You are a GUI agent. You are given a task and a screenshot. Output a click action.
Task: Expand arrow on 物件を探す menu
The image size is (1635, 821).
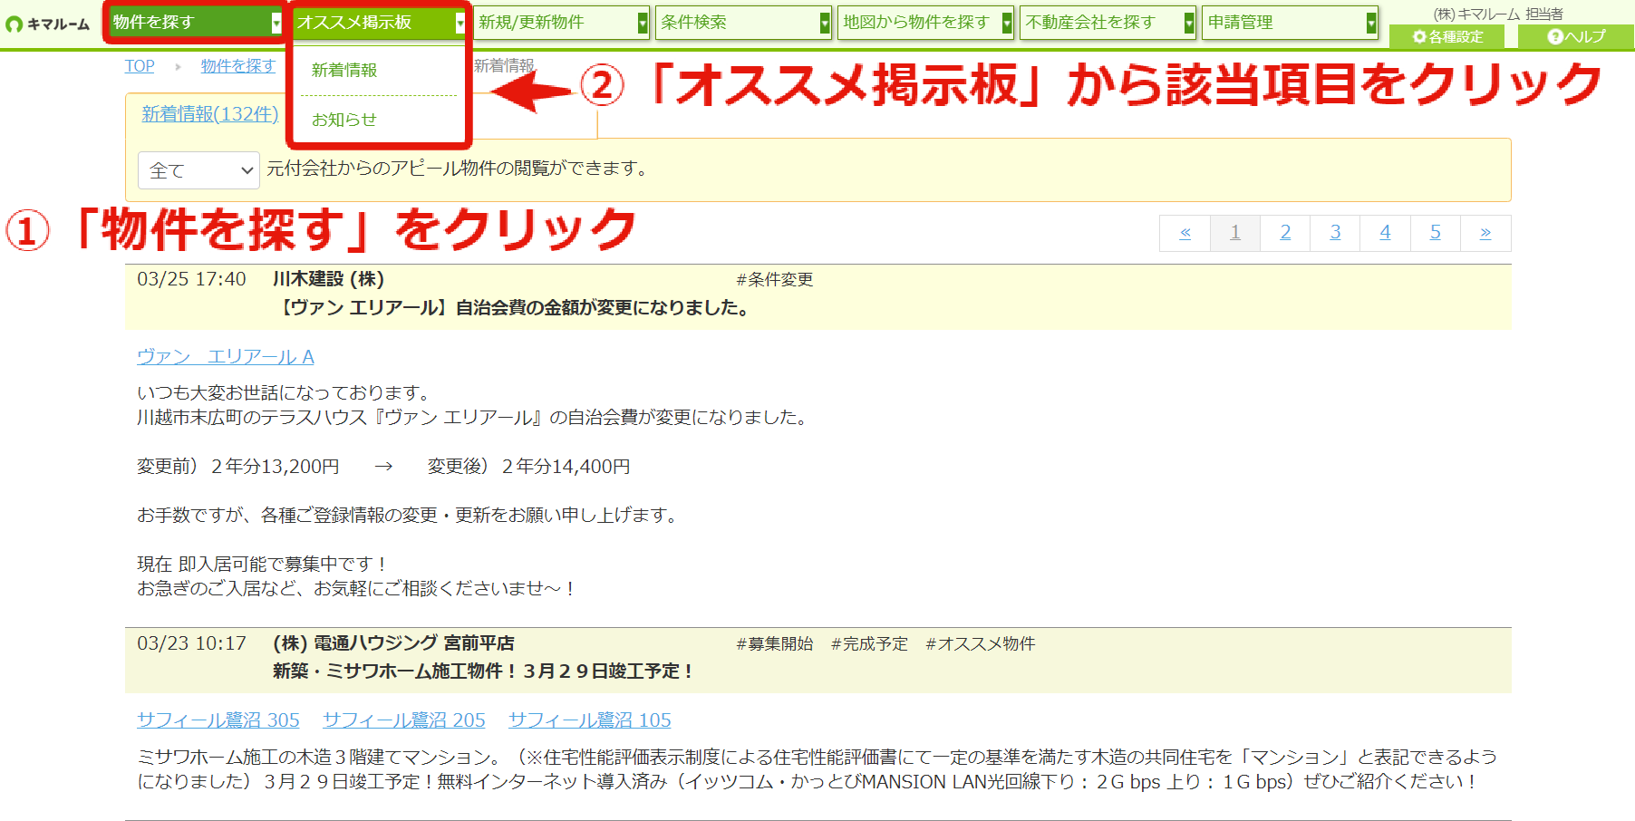[x=276, y=23]
